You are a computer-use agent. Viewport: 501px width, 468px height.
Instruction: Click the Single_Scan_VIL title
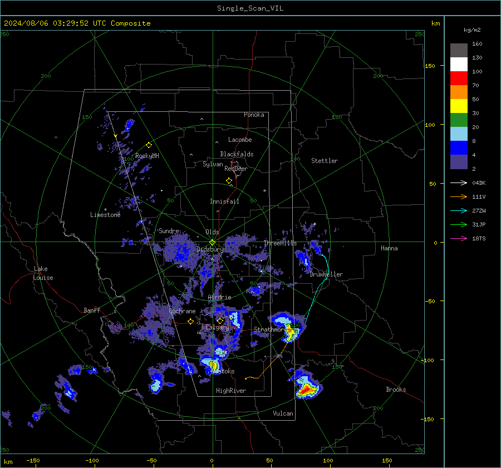coord(250,8)
